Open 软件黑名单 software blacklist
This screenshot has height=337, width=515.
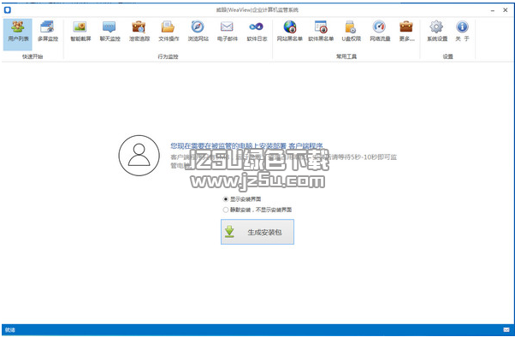[x=321, y=31]
